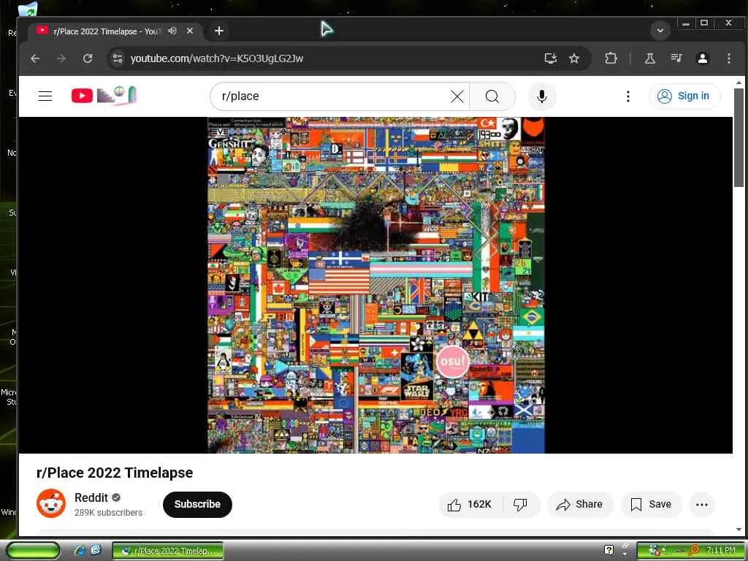The width and height of the screenshot is (748, 561).
Task: Reload the current YouTube page
Action: (88, 58)
